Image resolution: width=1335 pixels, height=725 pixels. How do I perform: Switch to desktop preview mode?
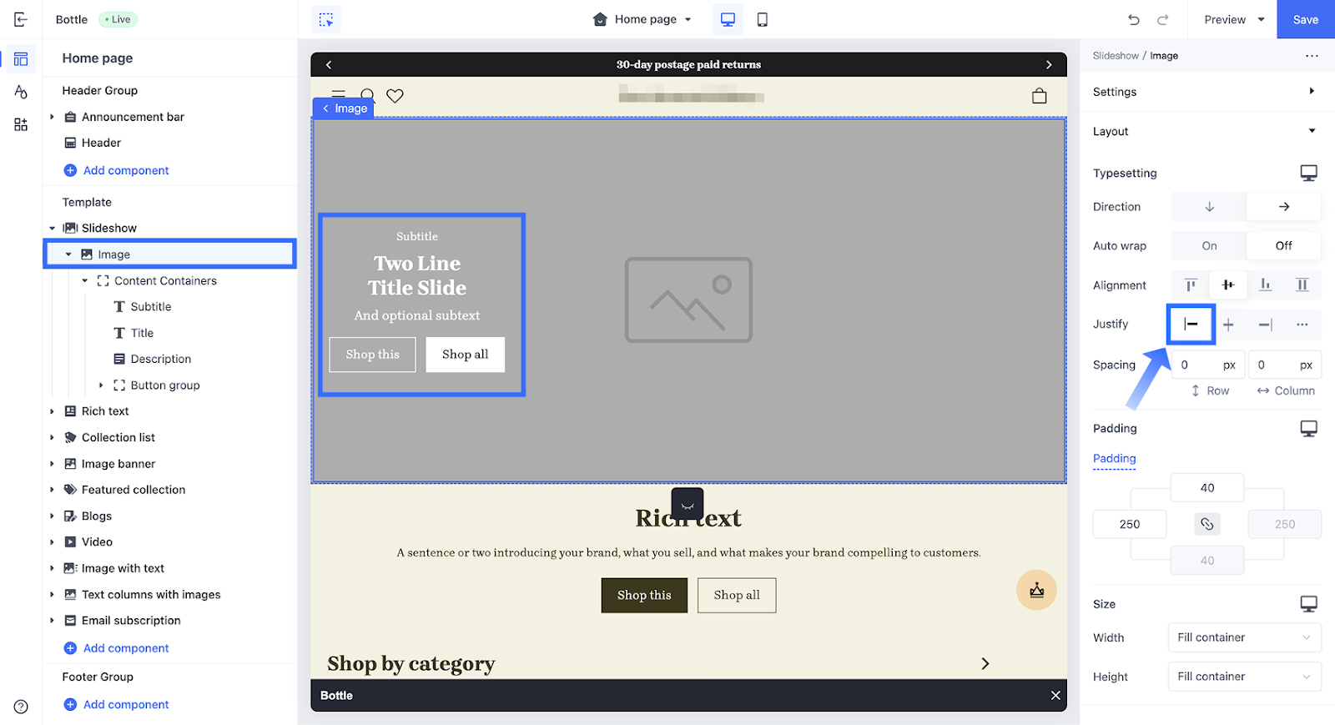pyautogui.click(x=728, y=19)
